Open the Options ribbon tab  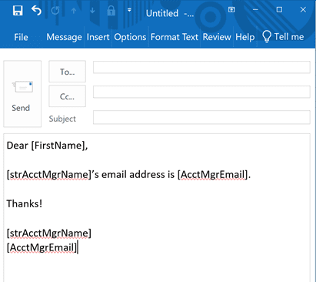click(130, 37)
